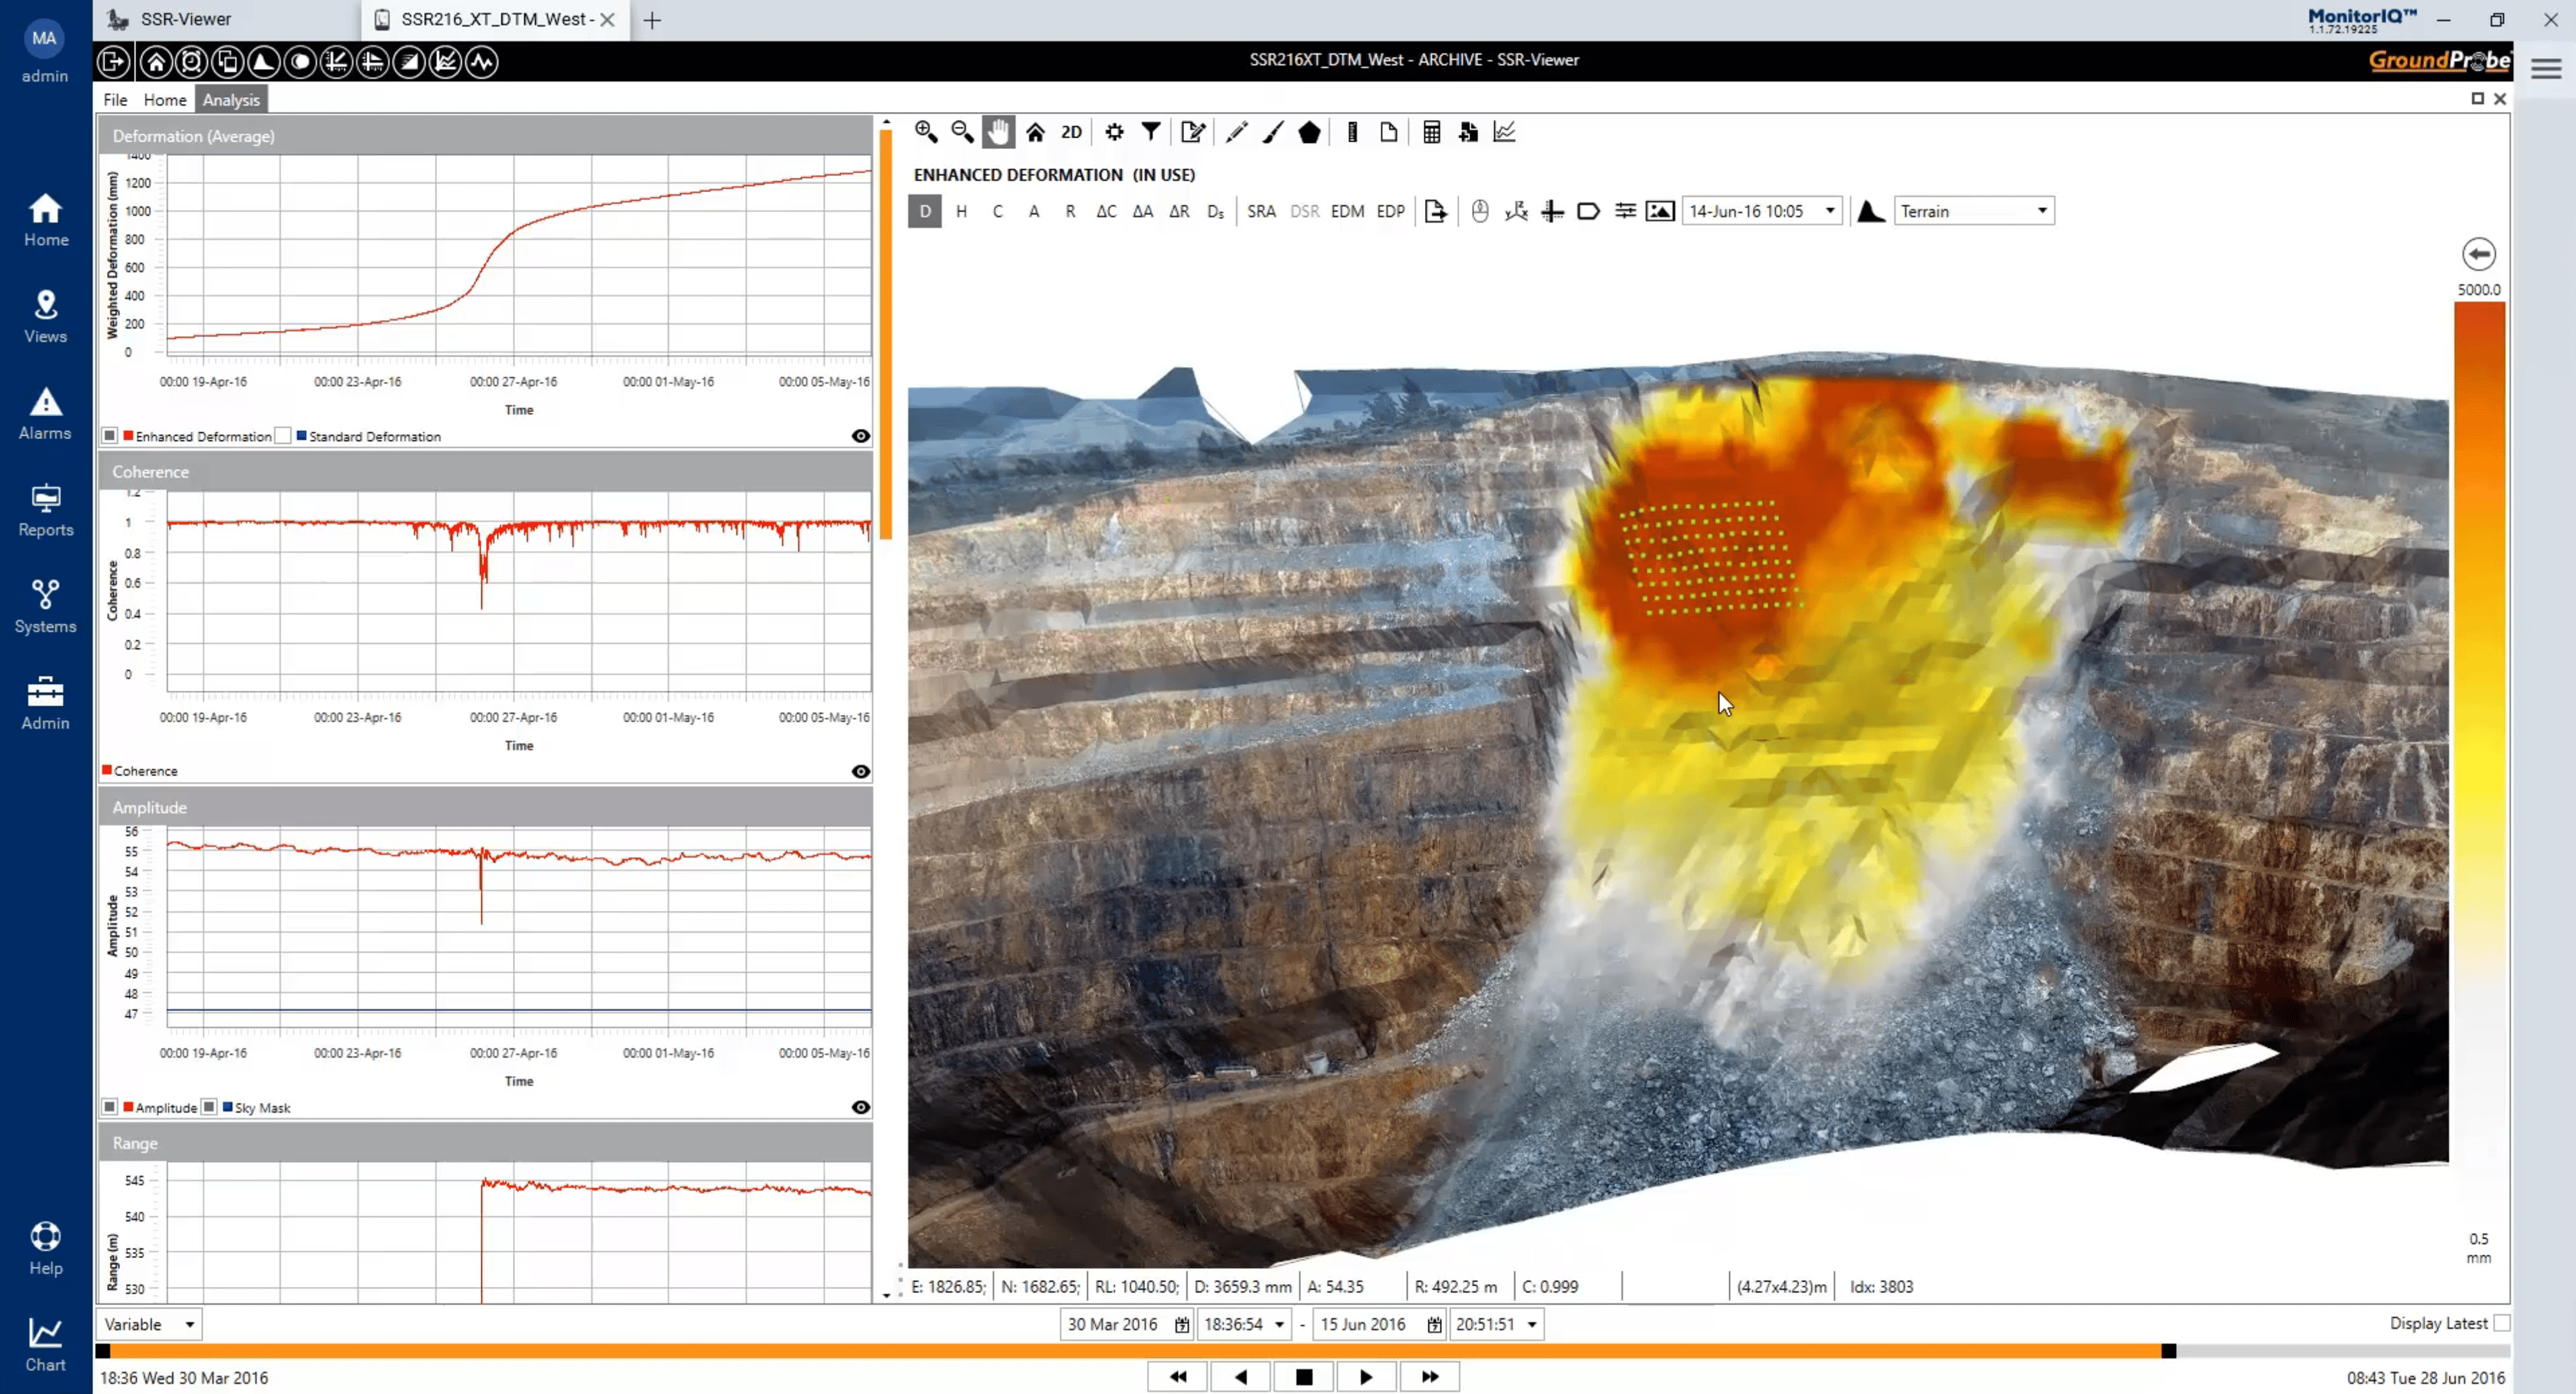Image resolution: width=2576 pixels, height=1394 pixels.
Task: Toggle visibility of the Amplitude chart eye icon
Action: (x=860, y=1107)
